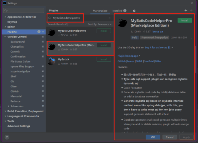Navigate forward with the right arrow
198x143 pixels.
click(x=191, y=11)
